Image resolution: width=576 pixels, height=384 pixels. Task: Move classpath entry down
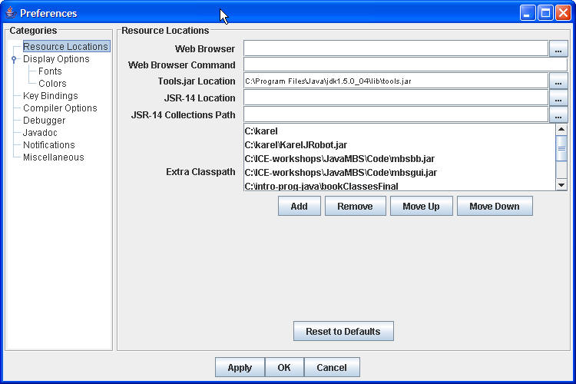click(x=495, y=206)
